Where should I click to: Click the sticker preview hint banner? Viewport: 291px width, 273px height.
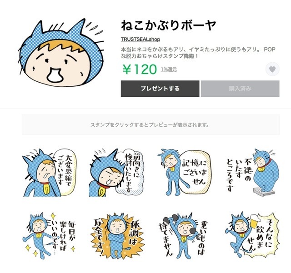pyautogui.click(x=151, y=124)
